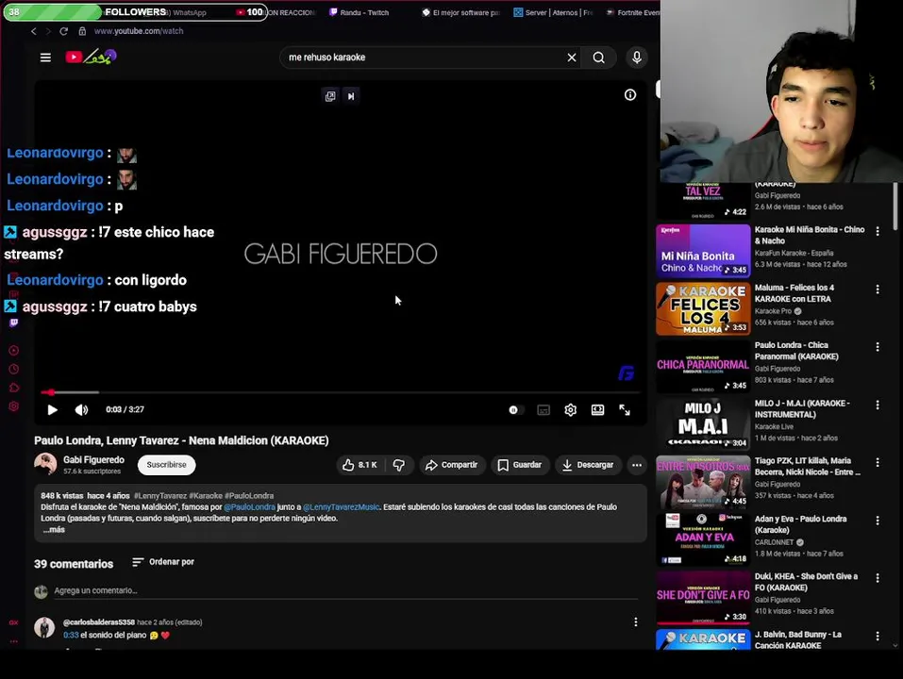Screen dimensions: 903x679
Task: Click the Agrega un comentario field
Action: click(345, 591)
